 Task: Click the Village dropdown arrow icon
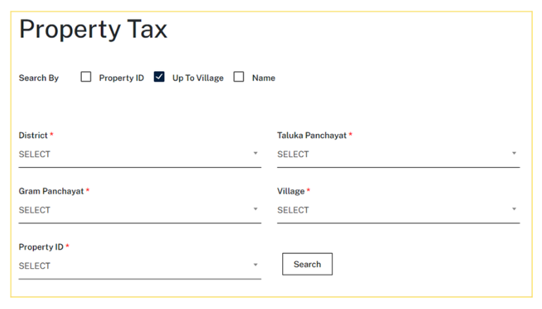(x=514, y=210)
